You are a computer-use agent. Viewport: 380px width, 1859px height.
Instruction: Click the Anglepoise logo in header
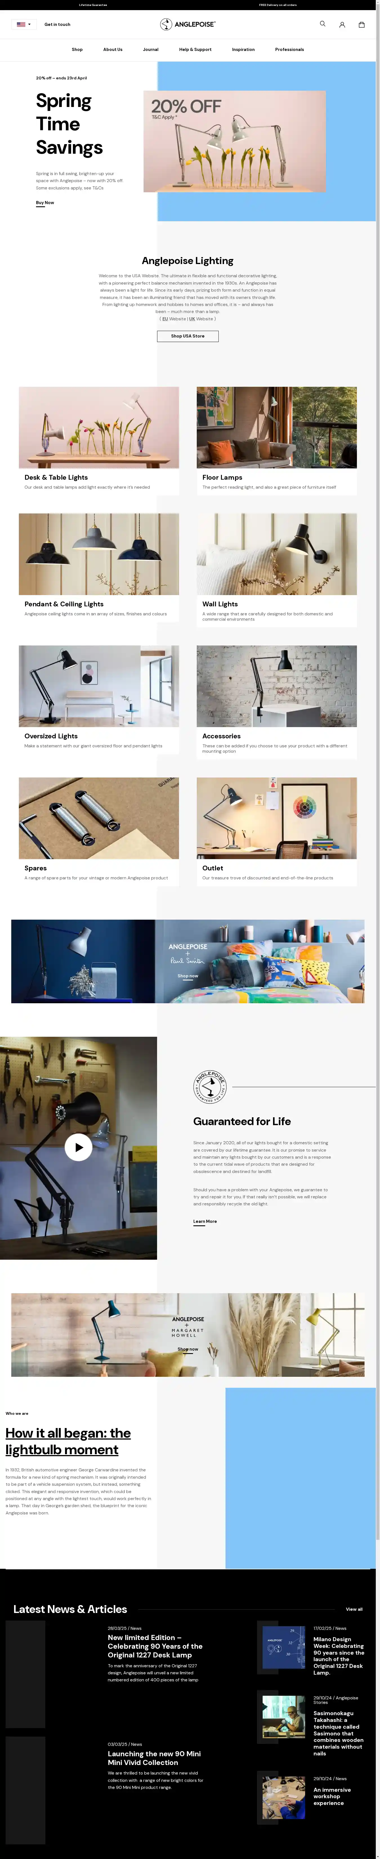[x=187, y=24]
